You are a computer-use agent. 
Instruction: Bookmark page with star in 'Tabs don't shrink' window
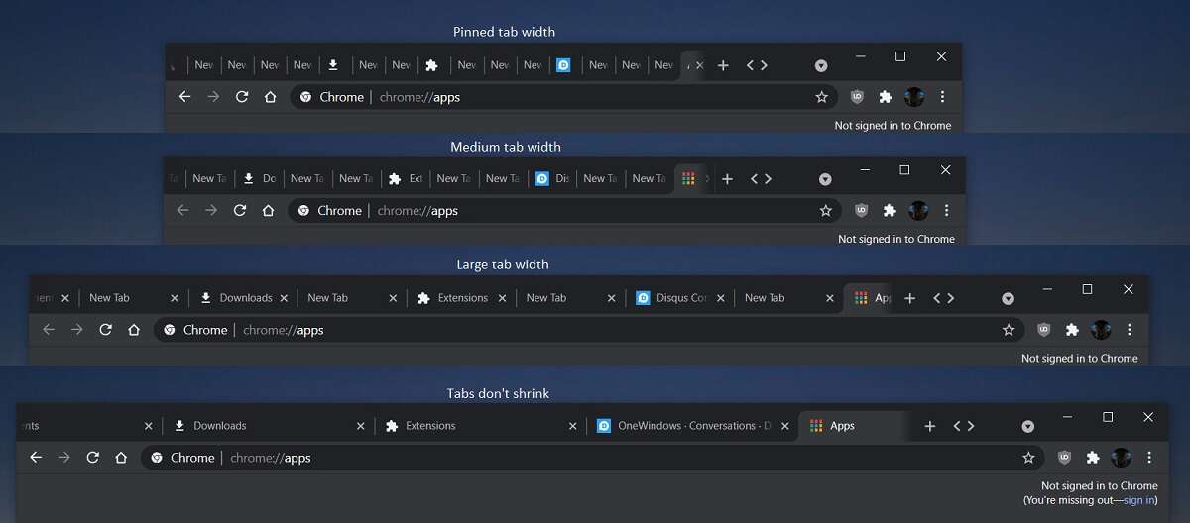[x=1028, y=458]
